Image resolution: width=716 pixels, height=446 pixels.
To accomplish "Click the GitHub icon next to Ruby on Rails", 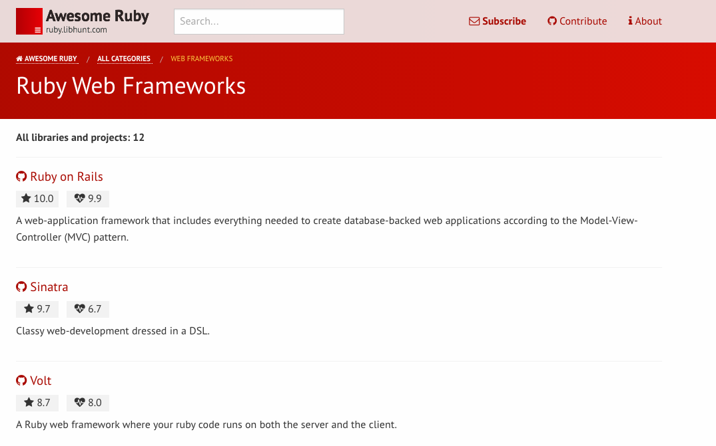I will click(x=21, y=176).
